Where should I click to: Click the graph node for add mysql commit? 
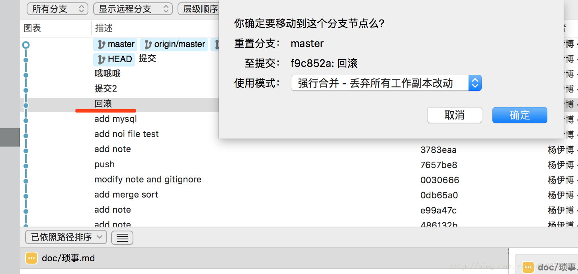(26, 120)
